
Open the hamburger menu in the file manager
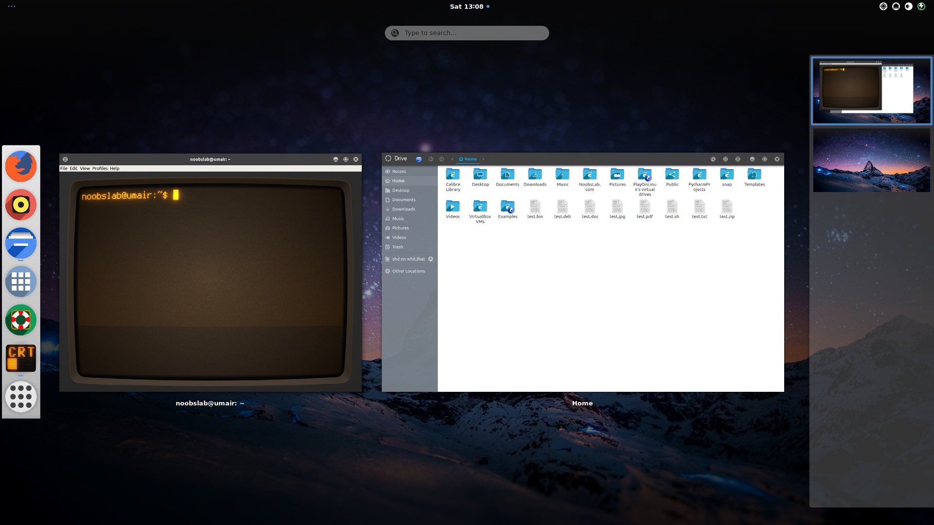tap(737, 159)
